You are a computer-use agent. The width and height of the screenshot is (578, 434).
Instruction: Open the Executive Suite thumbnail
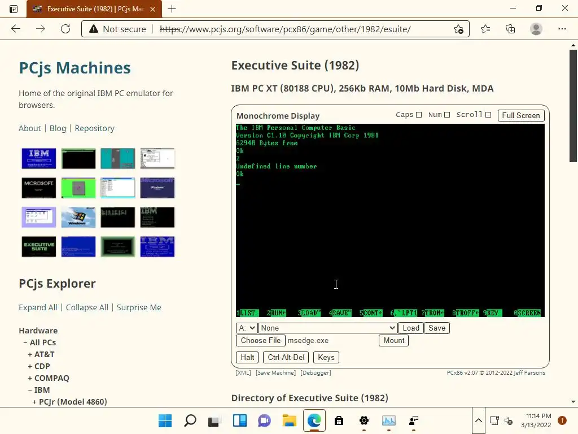click(x=39, y=246)
